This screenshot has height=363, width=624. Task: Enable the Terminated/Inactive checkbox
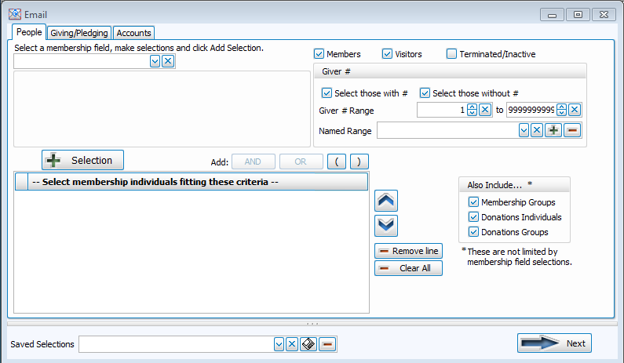pyautogui.click(x=451, y=54)
